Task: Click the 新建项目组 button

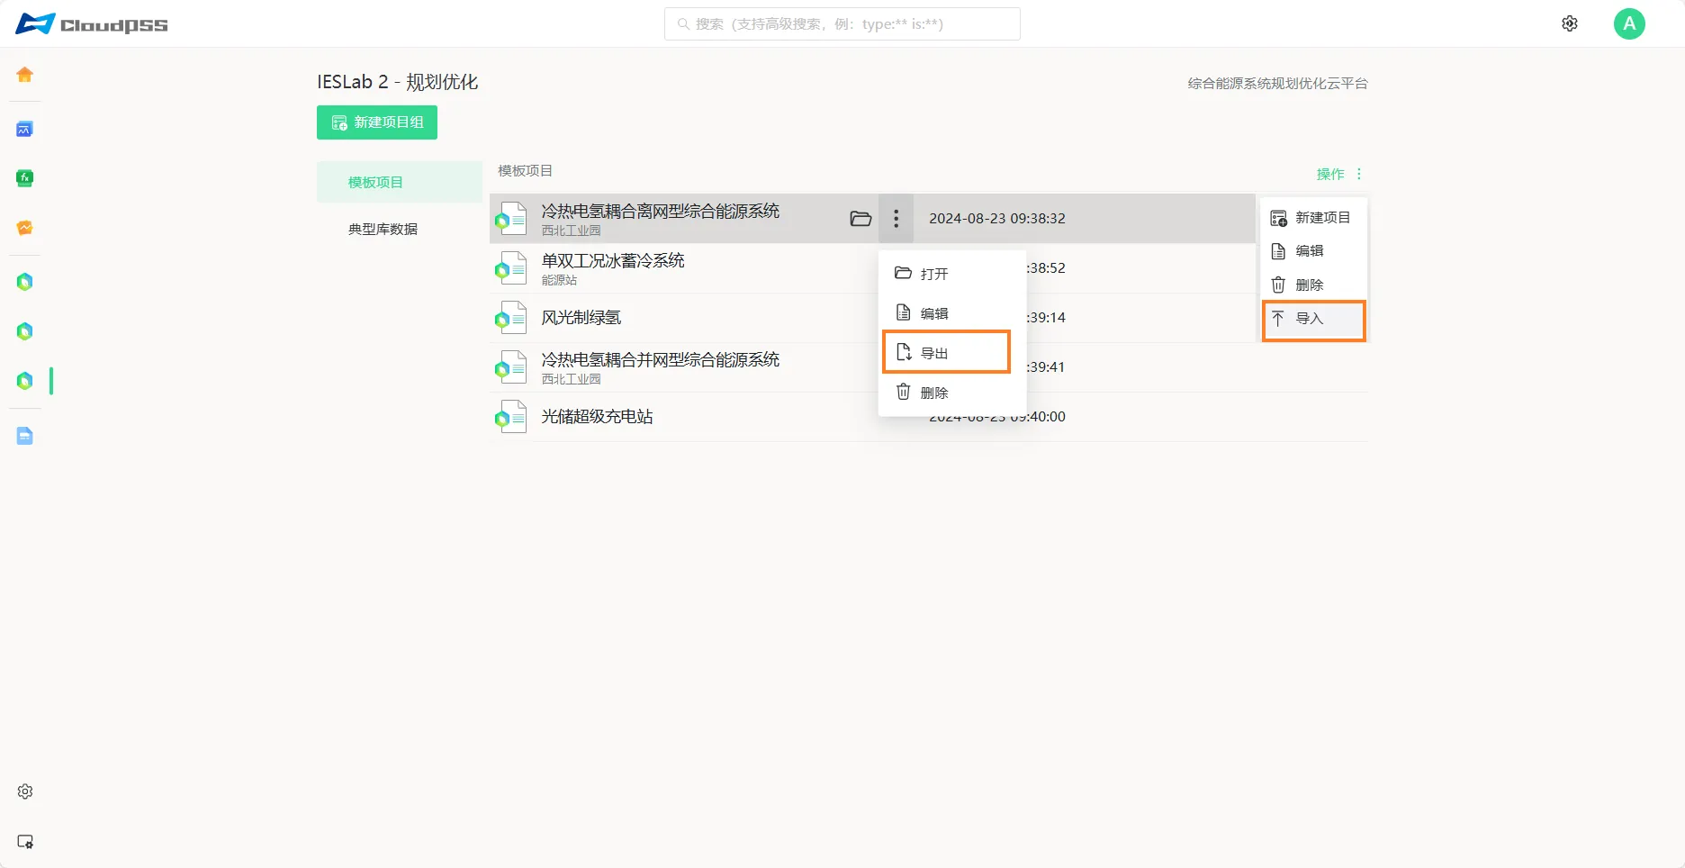Action: tap(377, 122)
